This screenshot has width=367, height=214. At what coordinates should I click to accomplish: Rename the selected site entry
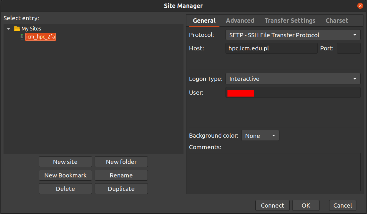click(x=121, y=175)
